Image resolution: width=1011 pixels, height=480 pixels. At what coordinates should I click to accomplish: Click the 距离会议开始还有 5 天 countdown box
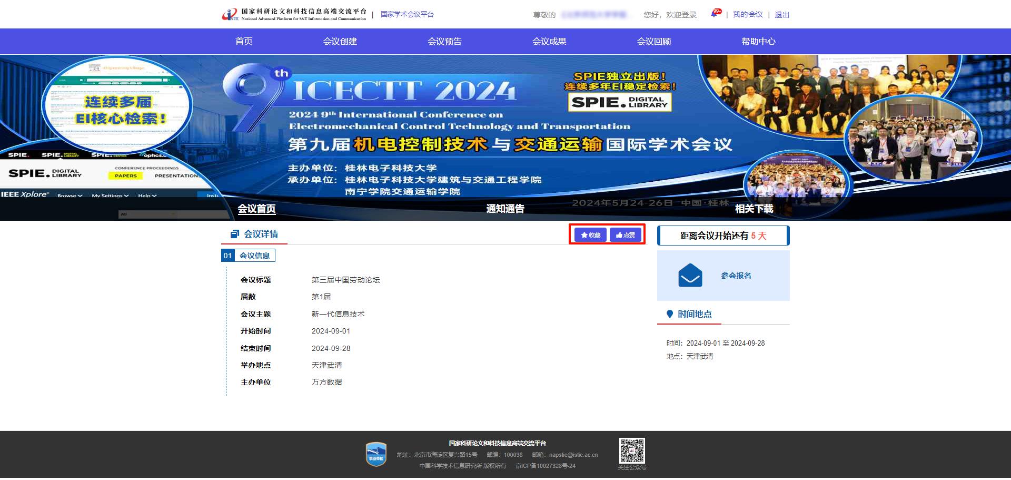pyautogui.click(x=723, y=236)
